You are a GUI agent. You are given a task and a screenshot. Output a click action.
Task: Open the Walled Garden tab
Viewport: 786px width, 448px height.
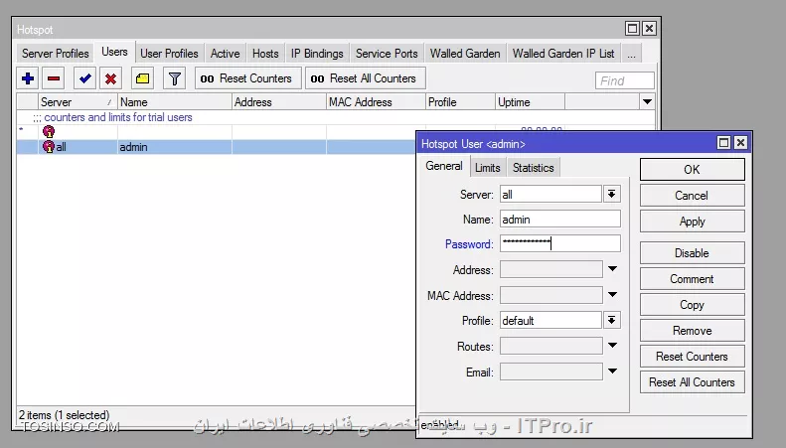point(465,53)
